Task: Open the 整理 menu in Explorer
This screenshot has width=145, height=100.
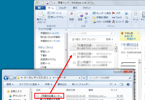Action: pos(10,84)
